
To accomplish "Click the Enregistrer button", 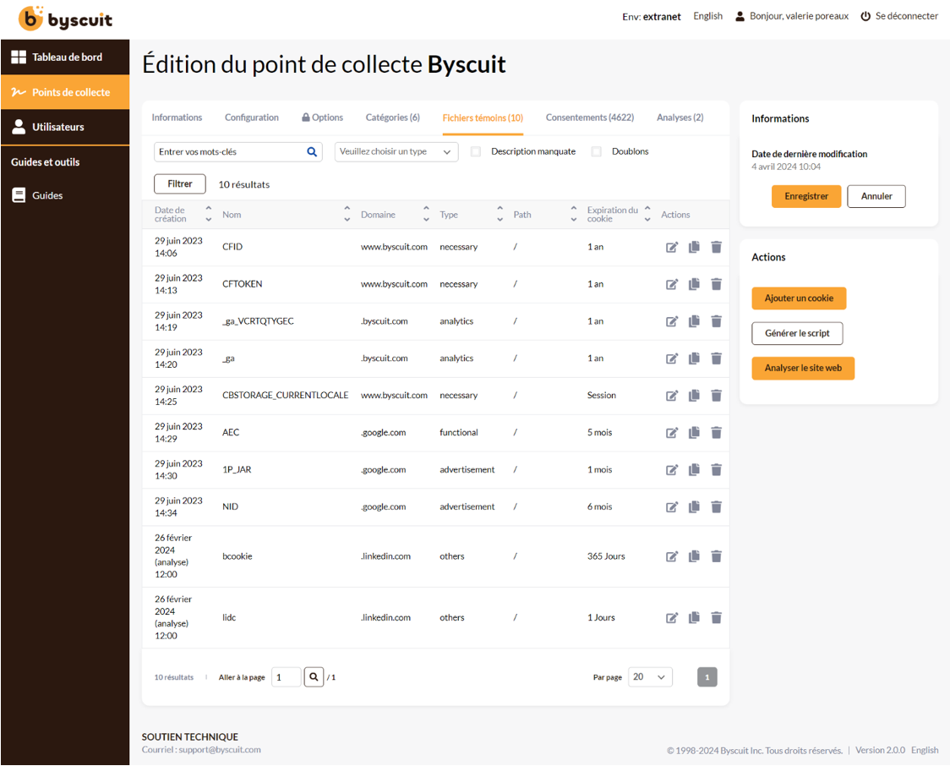I will click(805, 196).
